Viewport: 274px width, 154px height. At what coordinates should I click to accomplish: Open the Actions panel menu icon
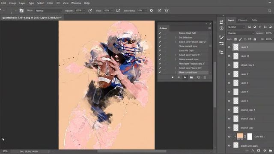(x=209, y=28)
